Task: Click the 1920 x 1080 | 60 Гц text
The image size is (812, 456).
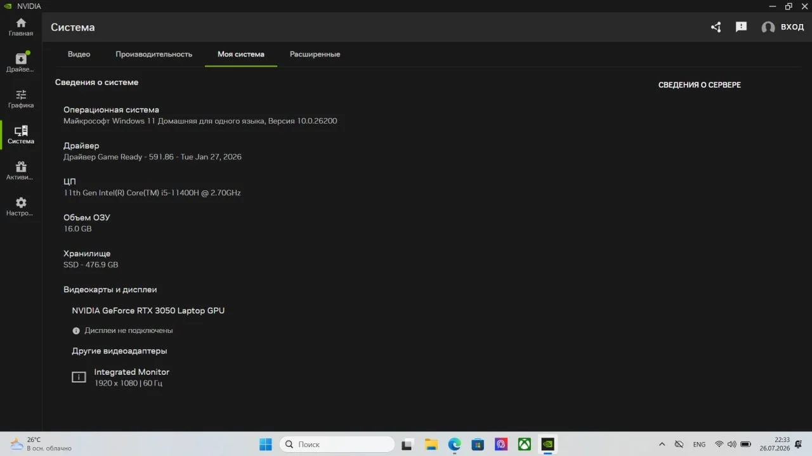Action: pos(129,384)
